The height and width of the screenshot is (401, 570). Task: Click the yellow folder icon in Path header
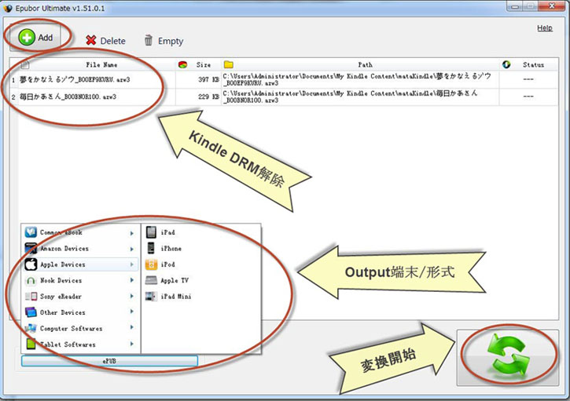[229, 64]
